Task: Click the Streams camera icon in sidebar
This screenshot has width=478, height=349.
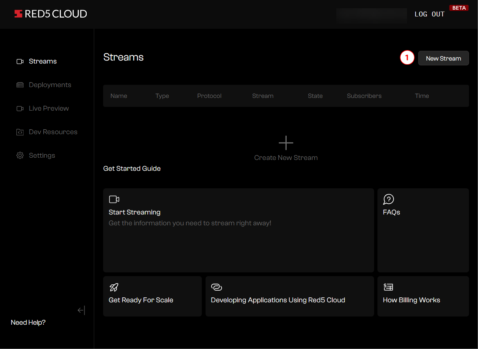Action: click(x=20, y=61)
